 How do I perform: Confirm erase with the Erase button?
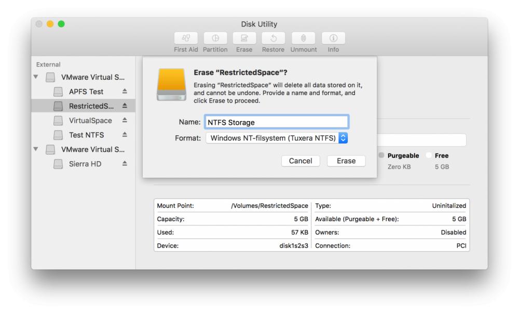(x=346, y=161)
